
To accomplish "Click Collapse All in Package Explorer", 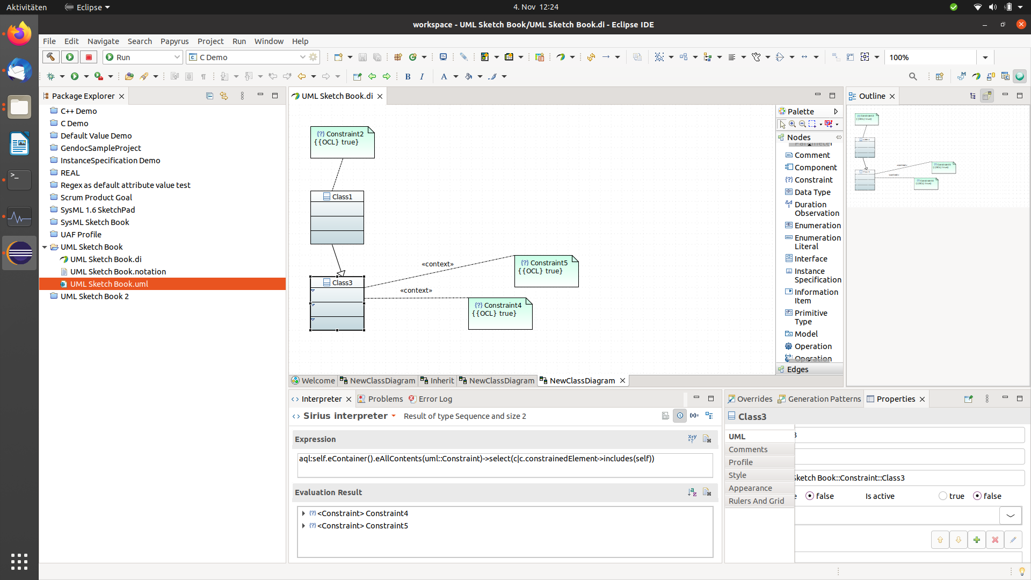I will [209, 96].
